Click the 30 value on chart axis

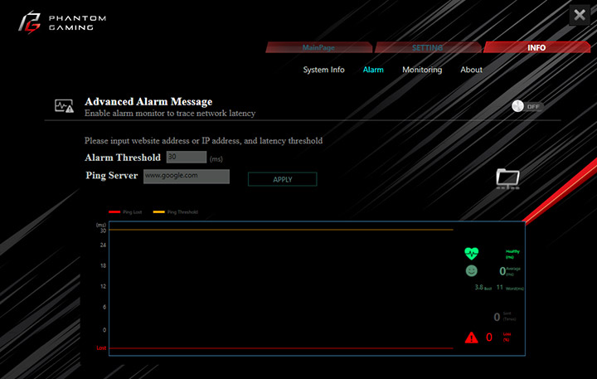(x=103, y=231)
